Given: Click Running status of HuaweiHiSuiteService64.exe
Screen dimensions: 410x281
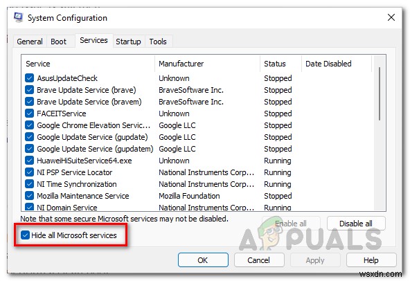Looking at the screenshot, I should pyautogui.click(x=278, y=161).
